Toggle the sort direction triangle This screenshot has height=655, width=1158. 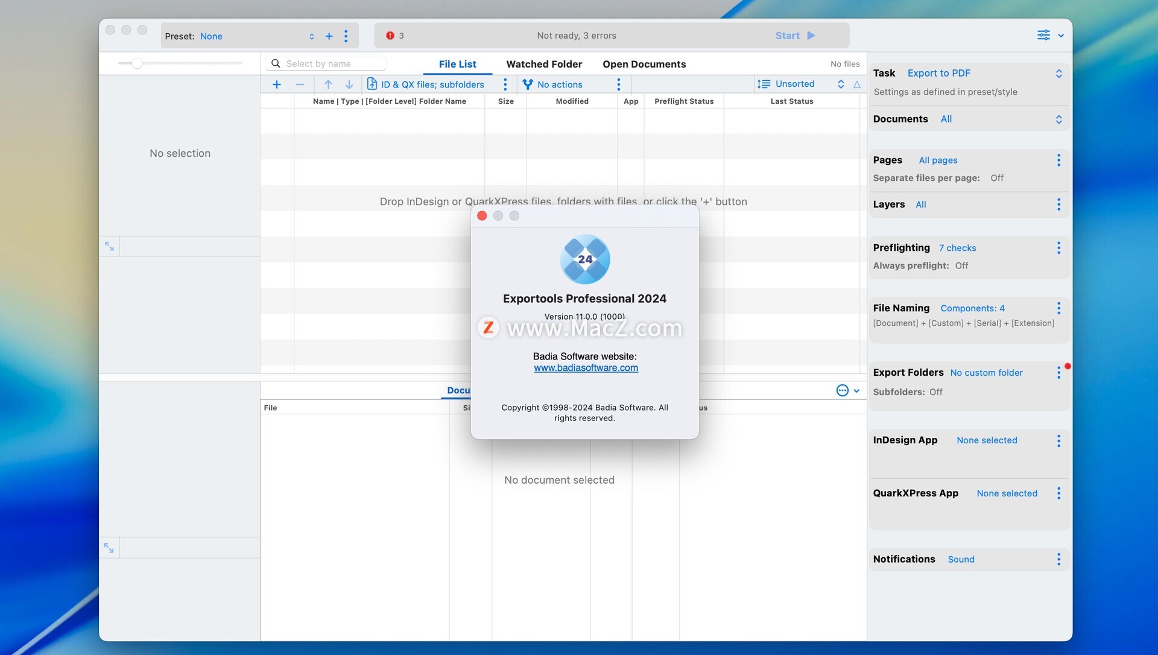(857, 84)
